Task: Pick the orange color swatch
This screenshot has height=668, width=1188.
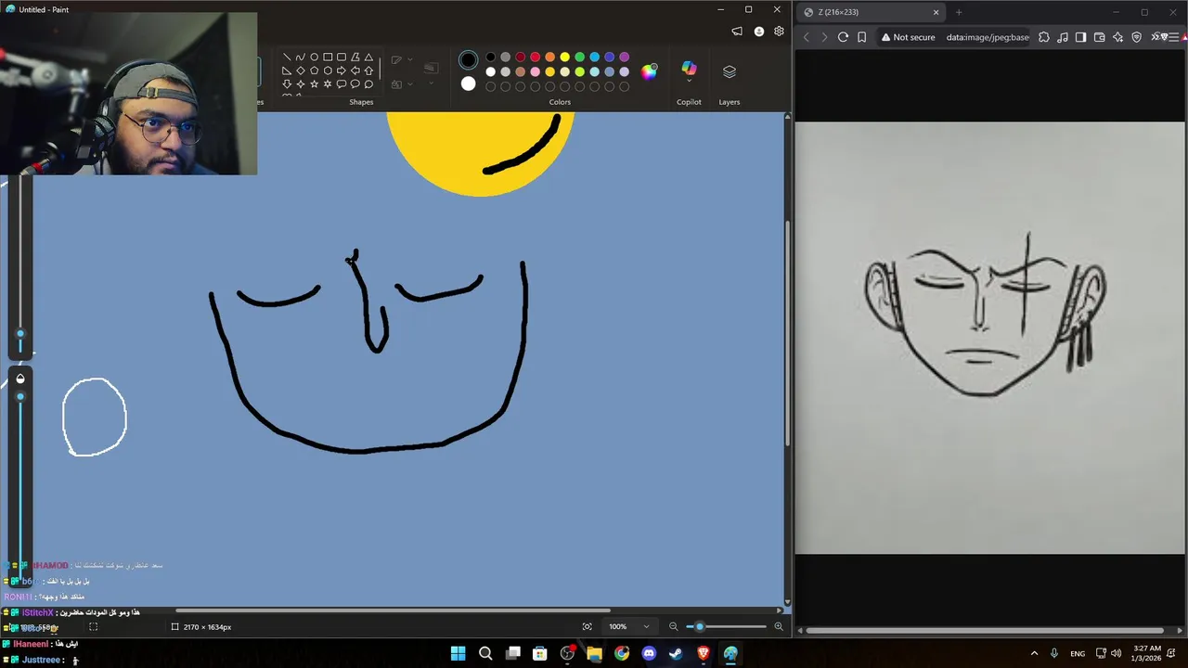Action: coord(549,58)
